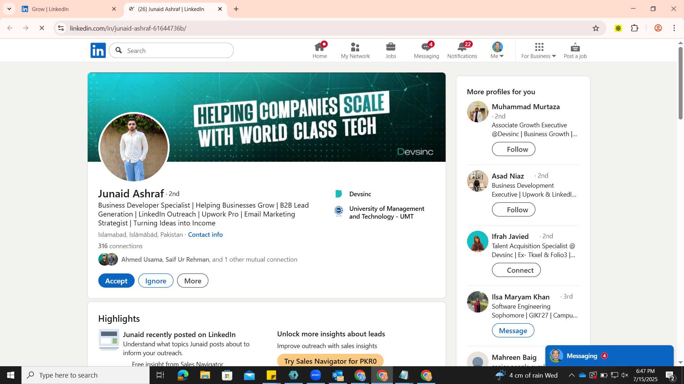Open a new browser tab
684x384 pixels.
236,9
